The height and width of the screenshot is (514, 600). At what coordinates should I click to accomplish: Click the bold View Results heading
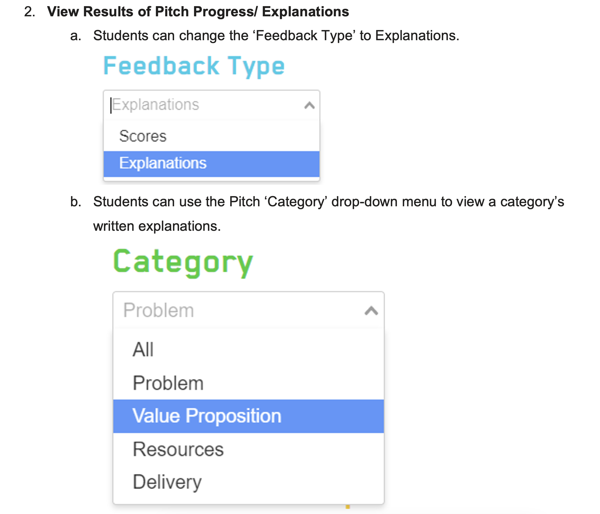point(198,12)
